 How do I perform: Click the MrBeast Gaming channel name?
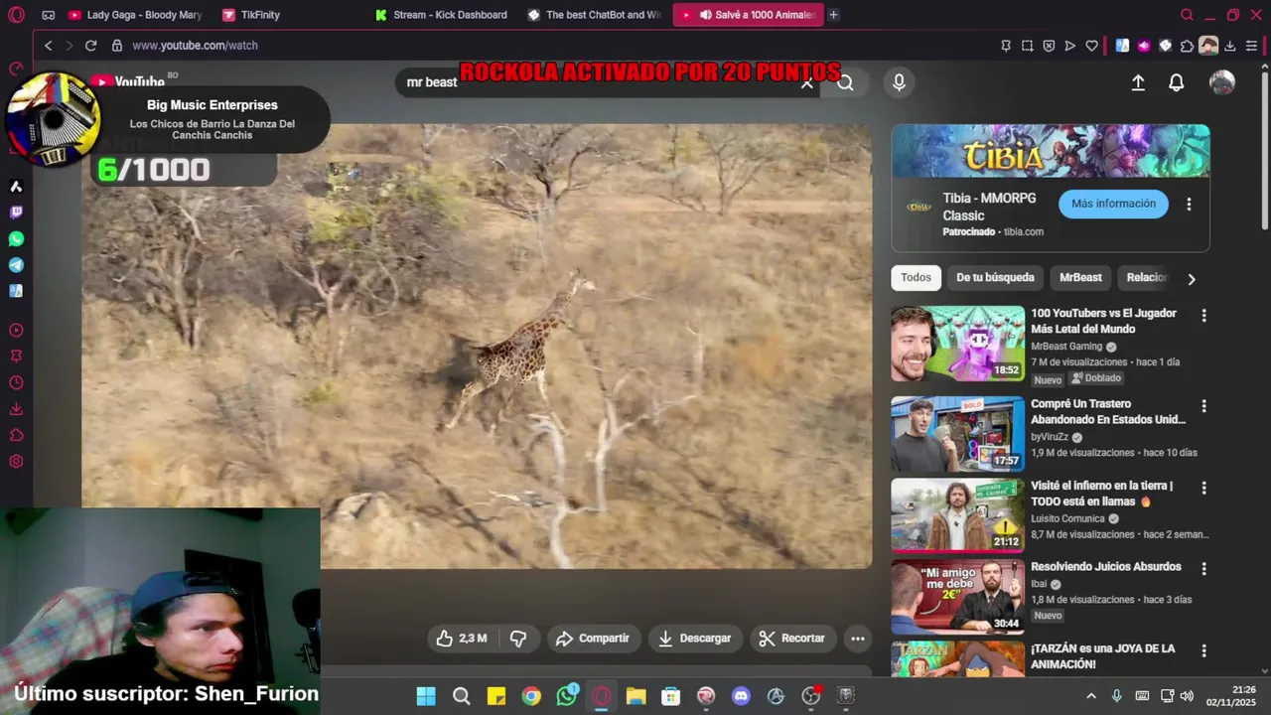(x=1066, y=347)
